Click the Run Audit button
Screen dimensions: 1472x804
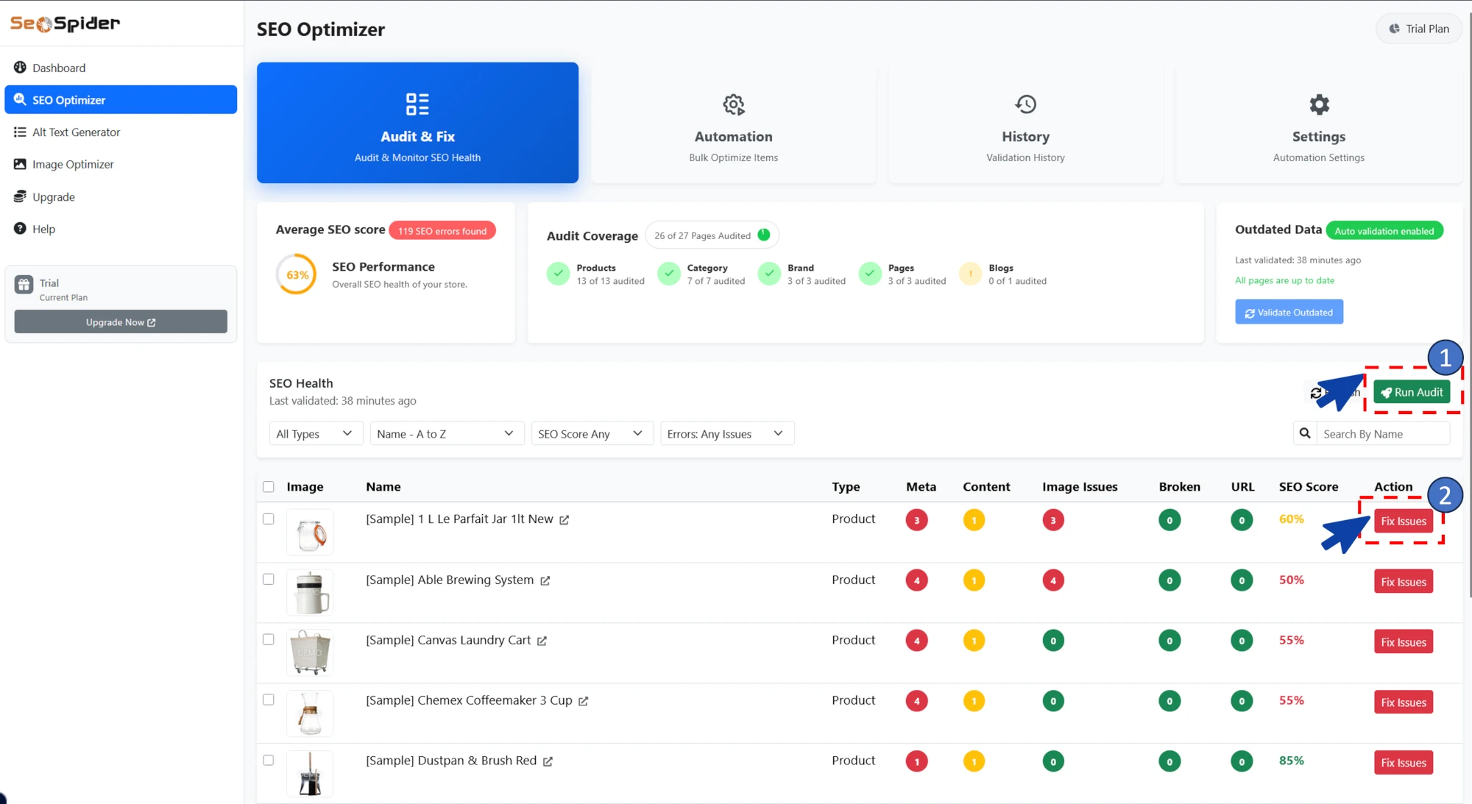(1411, 391)
